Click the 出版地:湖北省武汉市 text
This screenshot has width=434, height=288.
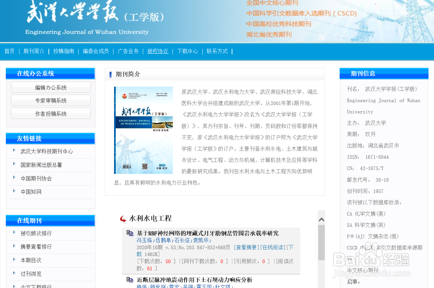click(x=373, y=145)
